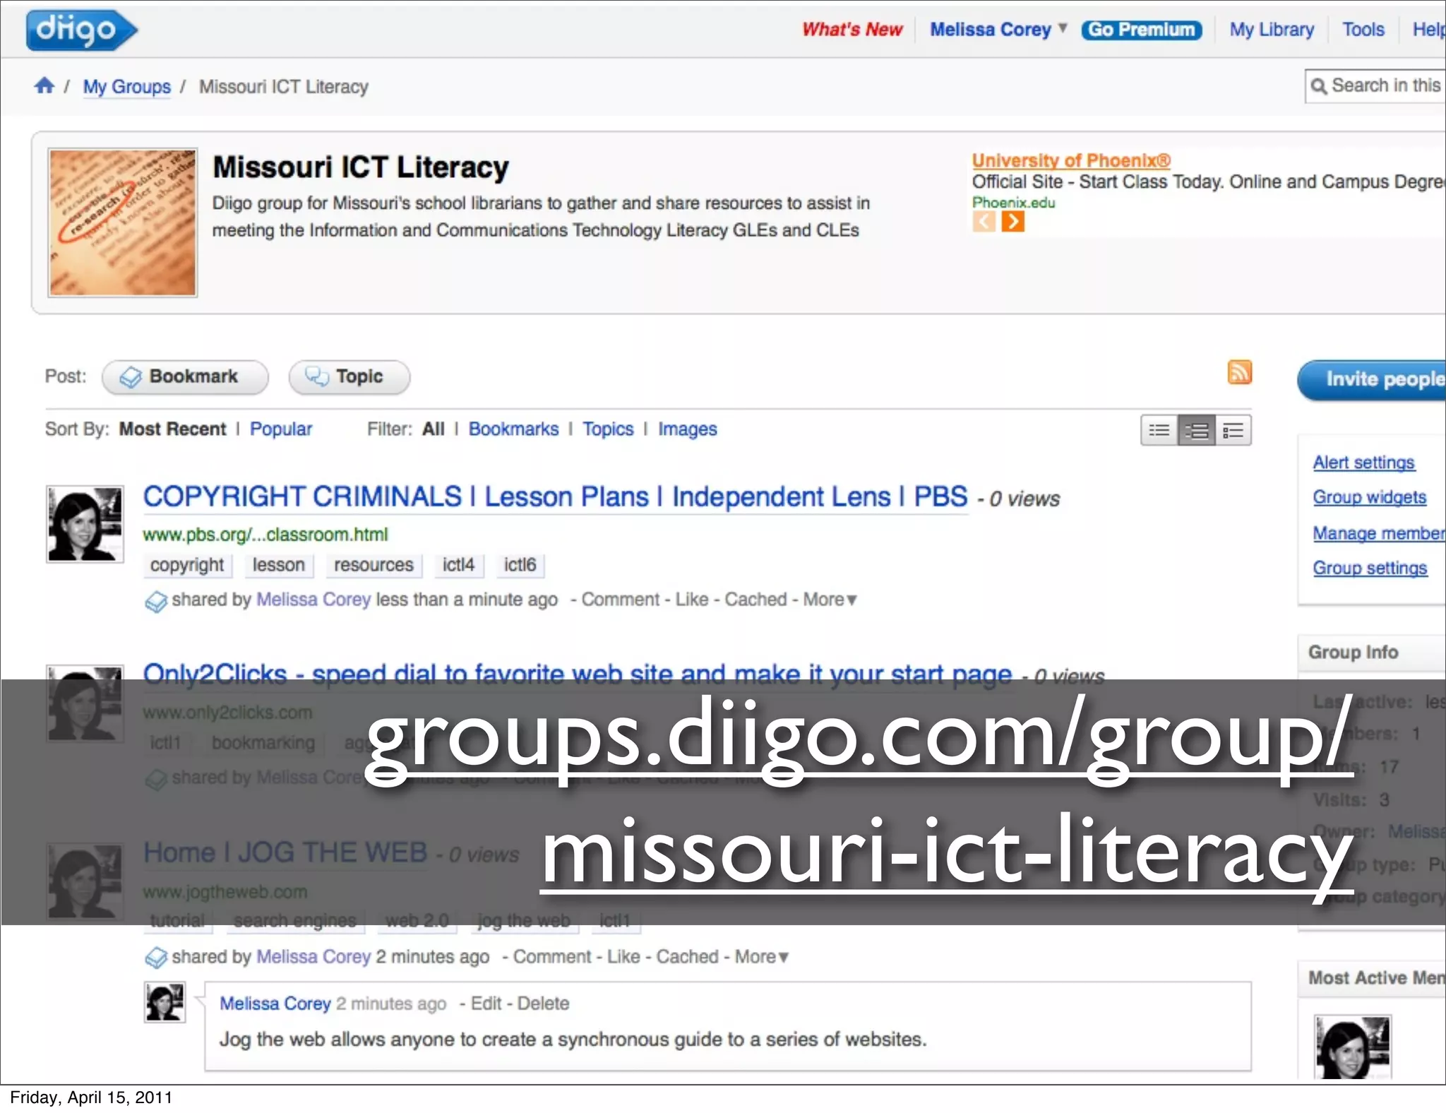Image resolution: width=1446 pixels, height=1113 pixels.
Task: Open Manage members
Action: click(x=1379, y=533)
